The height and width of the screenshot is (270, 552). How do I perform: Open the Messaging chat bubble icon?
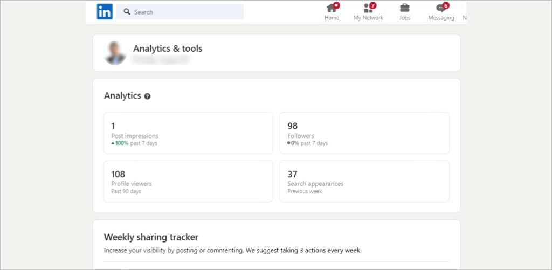(x=441, y=8)
